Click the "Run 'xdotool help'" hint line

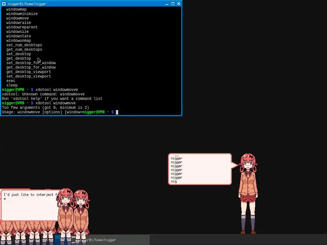tap(52, 99)
